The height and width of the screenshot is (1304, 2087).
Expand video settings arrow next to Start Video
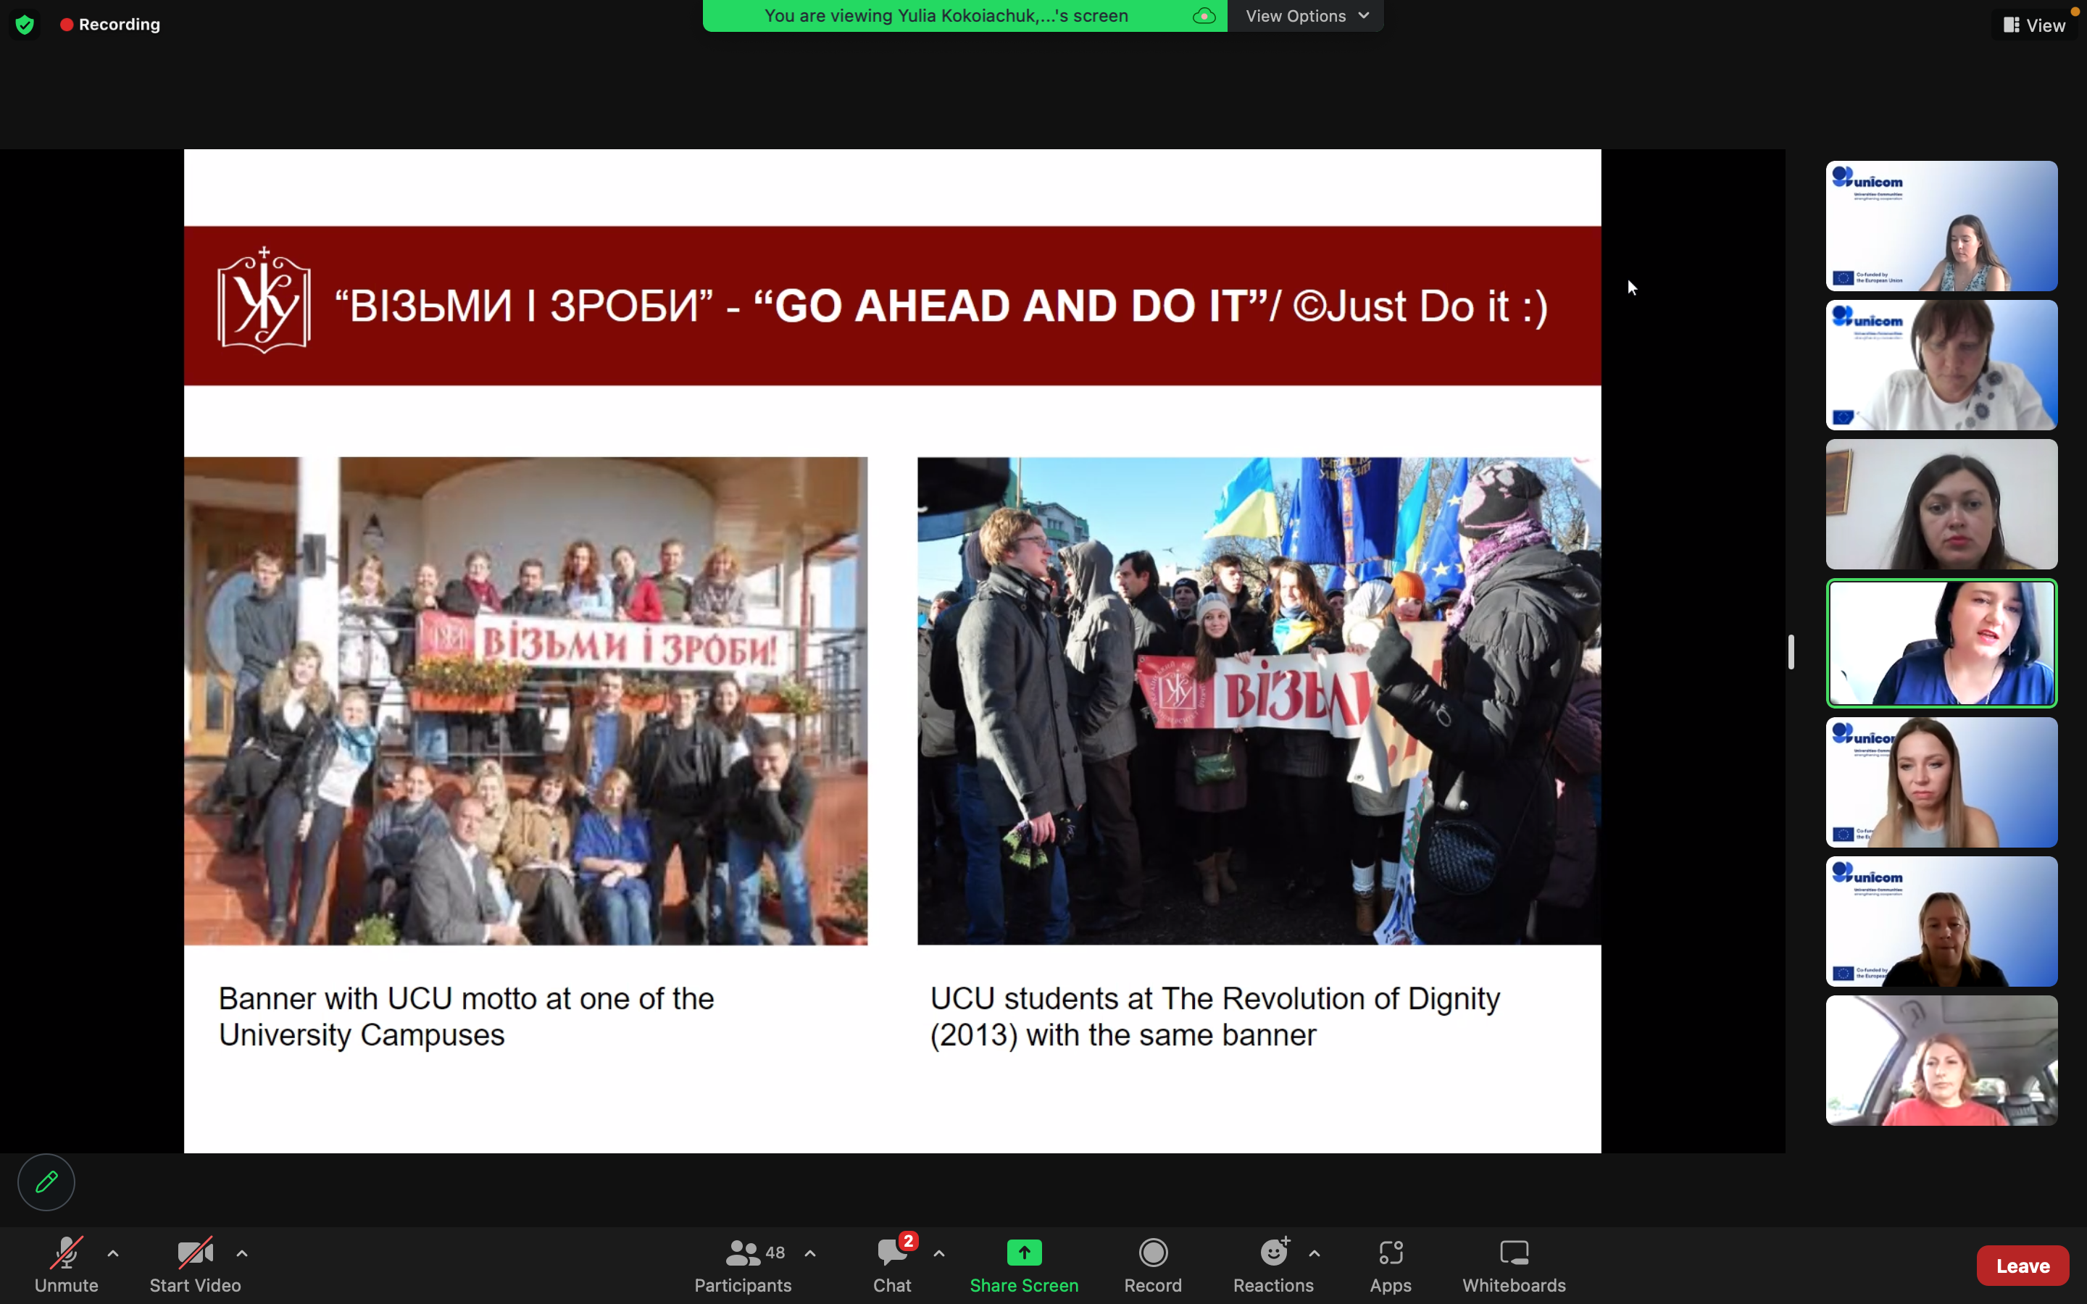(242, 1253)
